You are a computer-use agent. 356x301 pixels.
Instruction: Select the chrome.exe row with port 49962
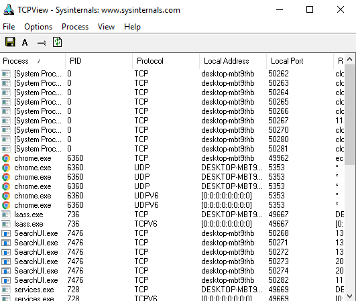point(172,158)
